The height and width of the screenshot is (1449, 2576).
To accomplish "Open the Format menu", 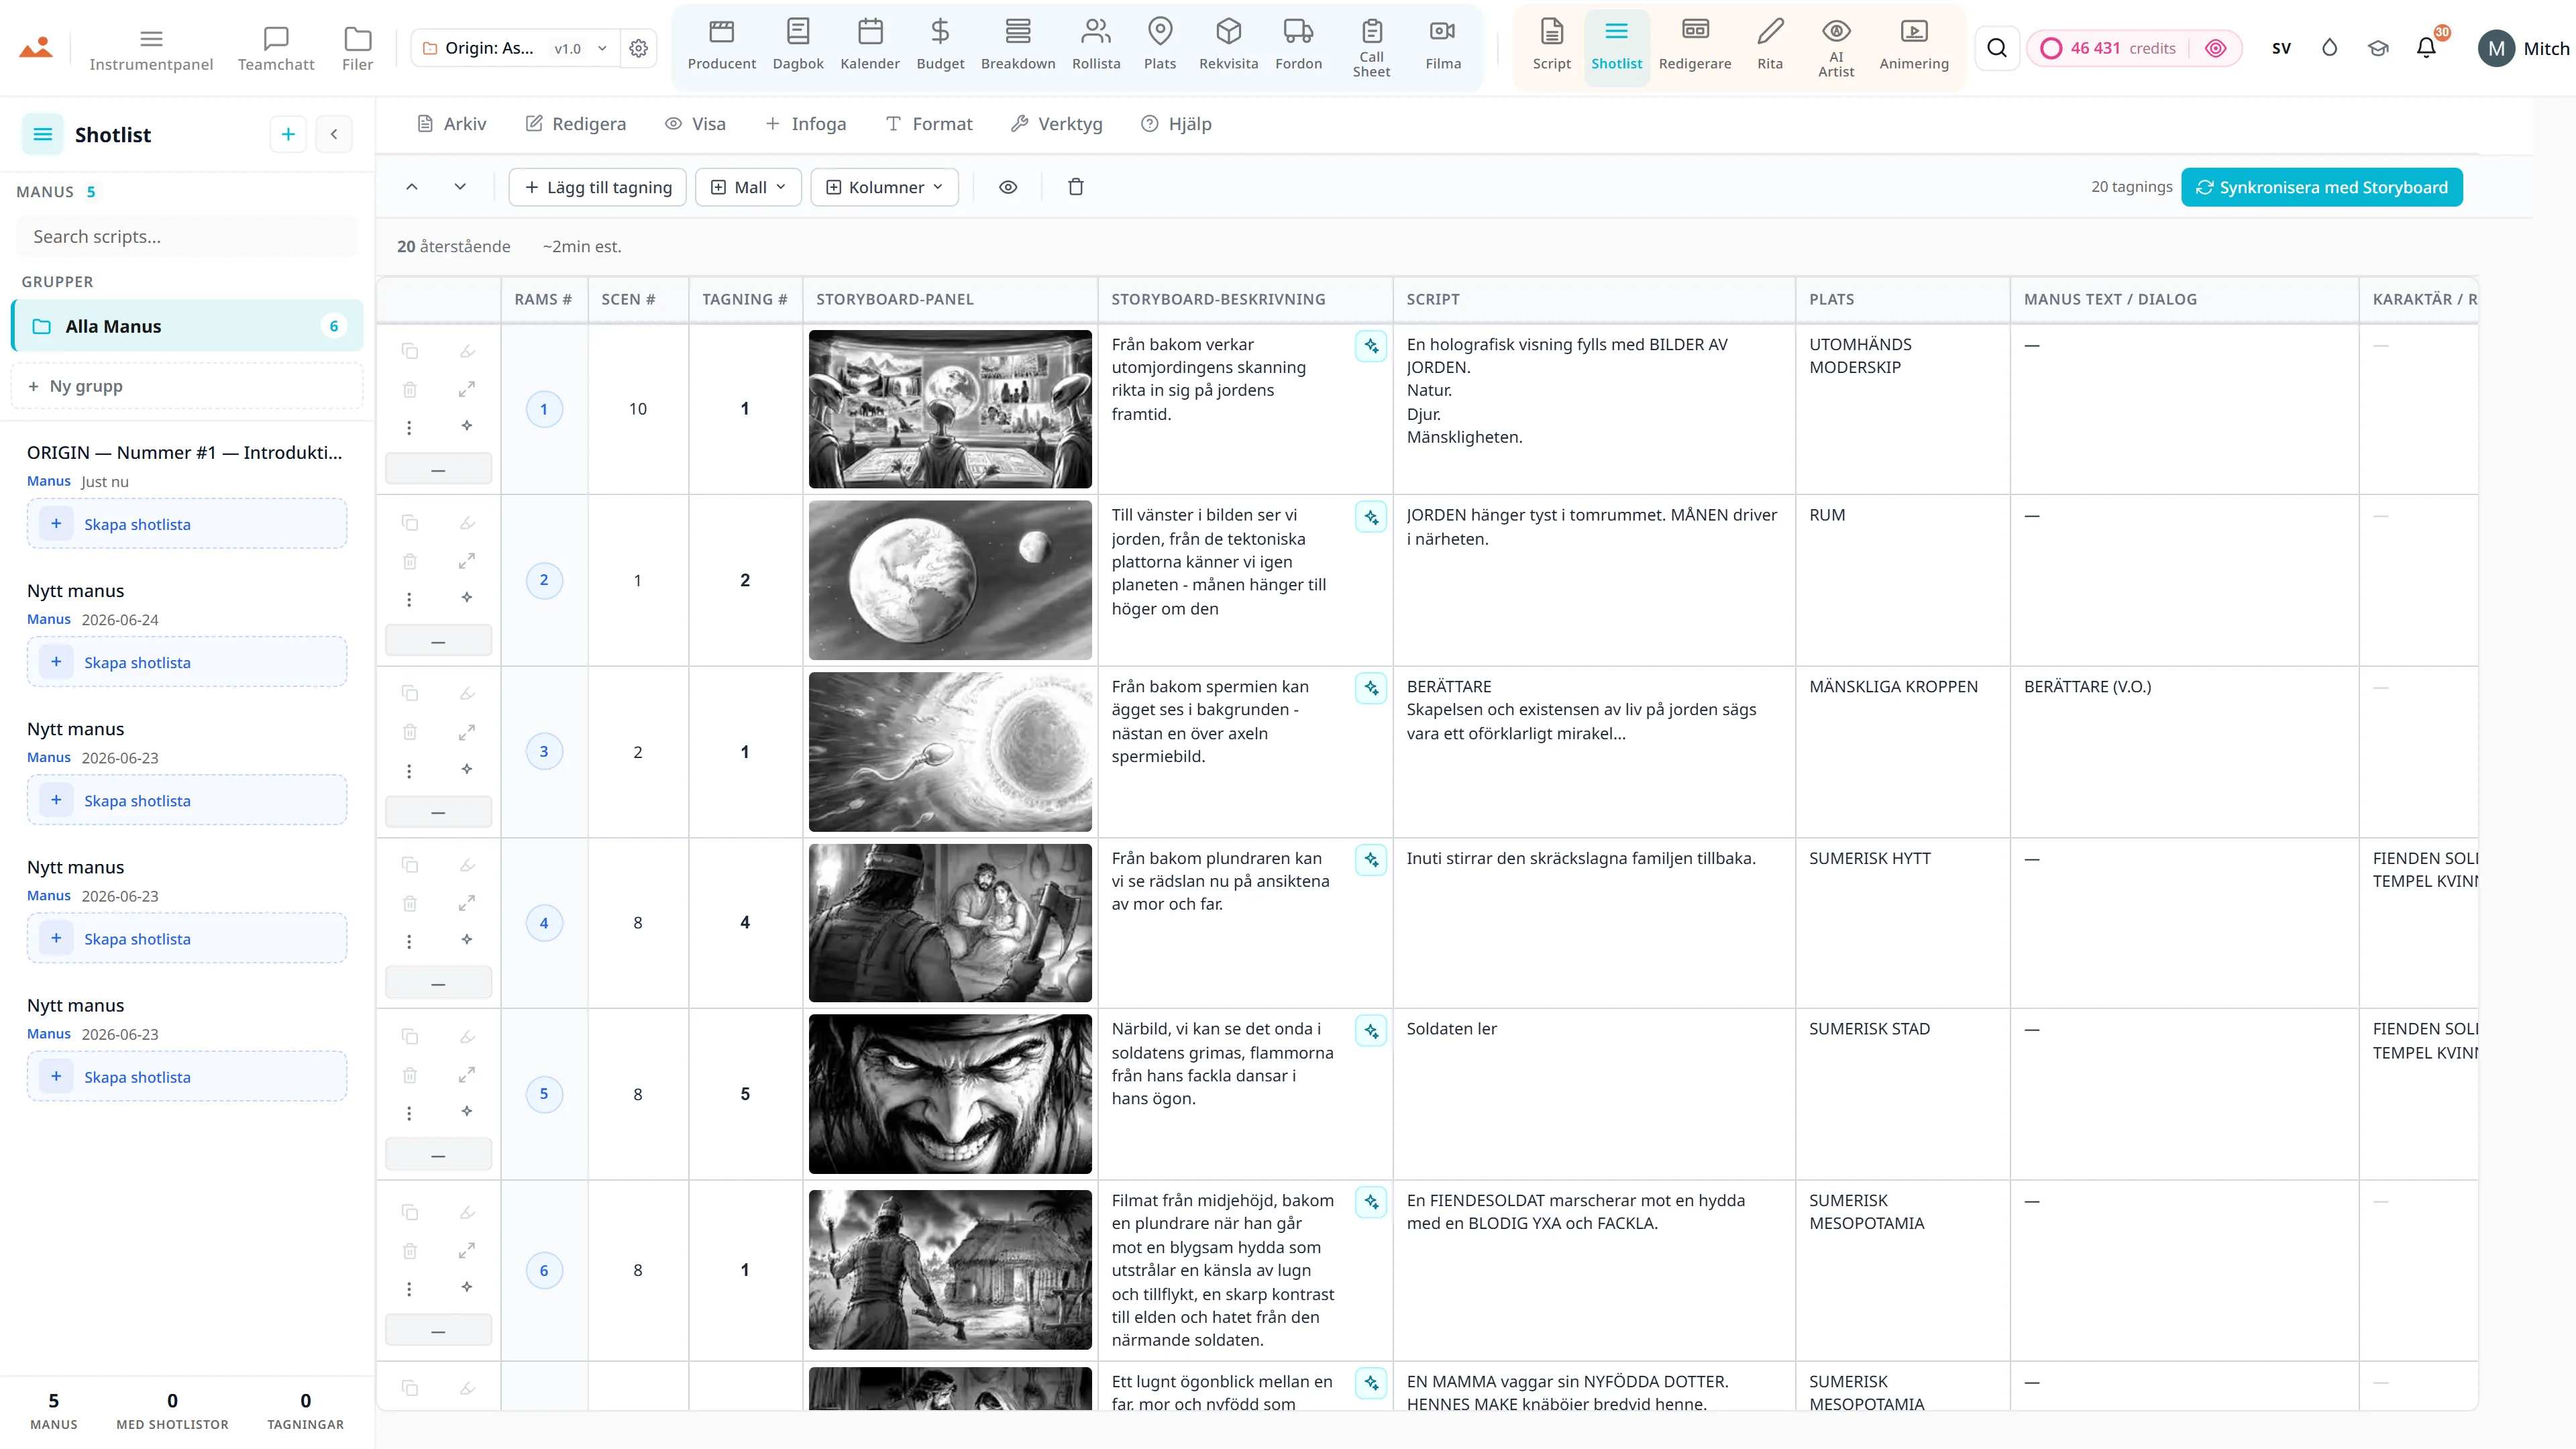I will coord(929,124).
